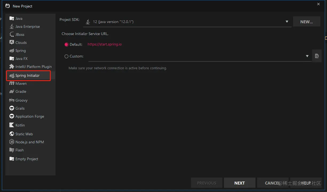This screenshot has width=327, height=192.
Task: Click the Clouds icon
Action: coord(11,43)
